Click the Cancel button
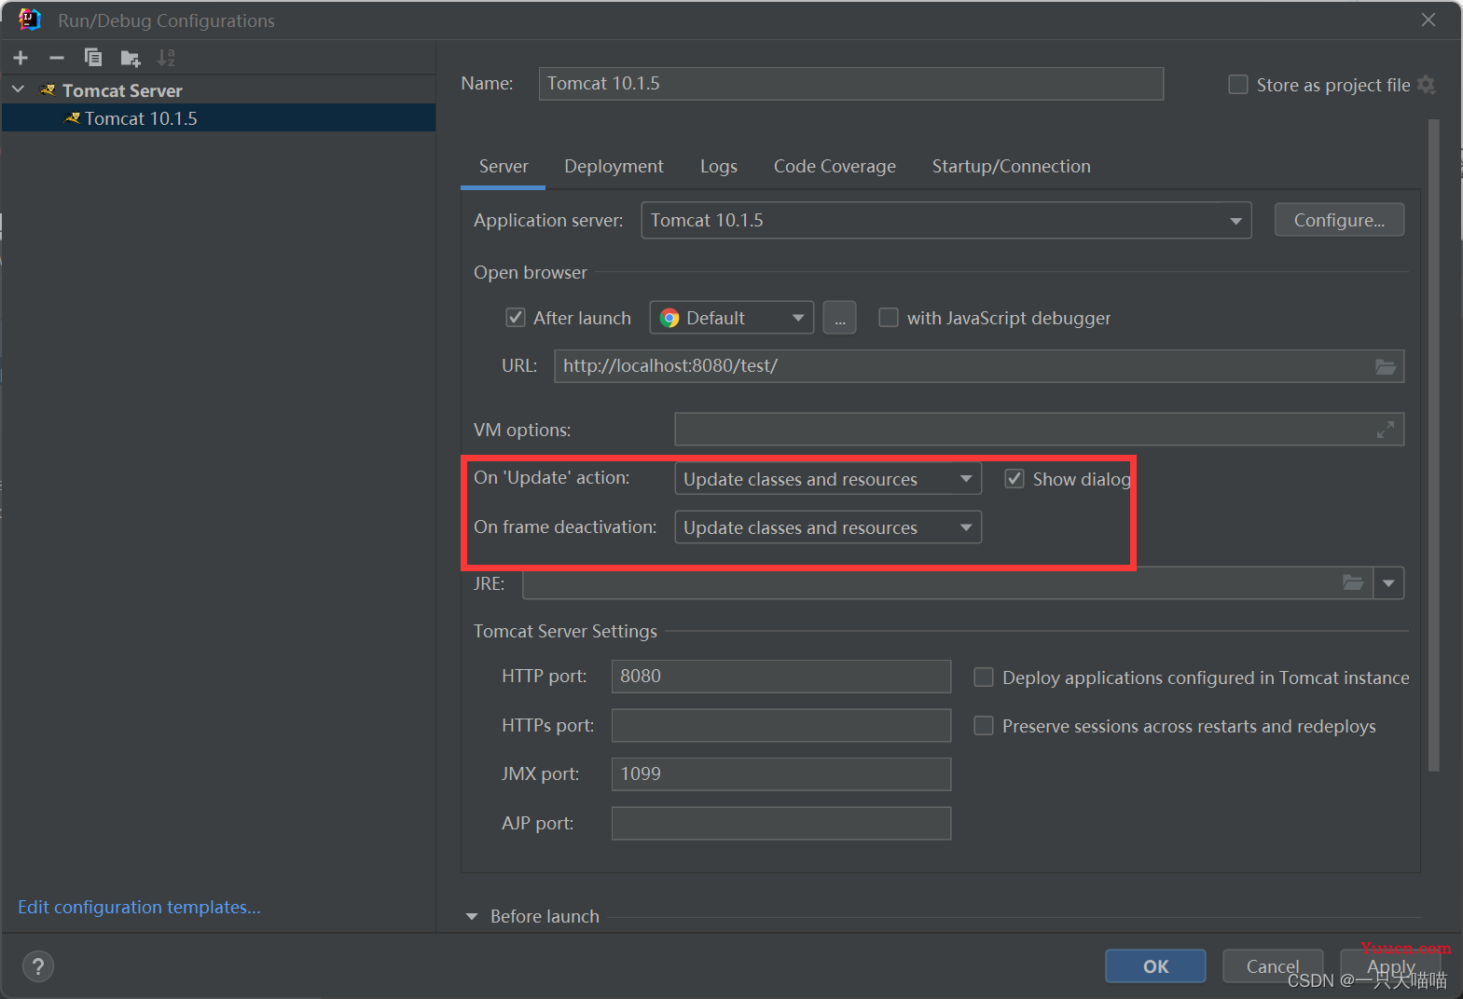This screenshot has width=1463, height=999. click(1273, 966)
